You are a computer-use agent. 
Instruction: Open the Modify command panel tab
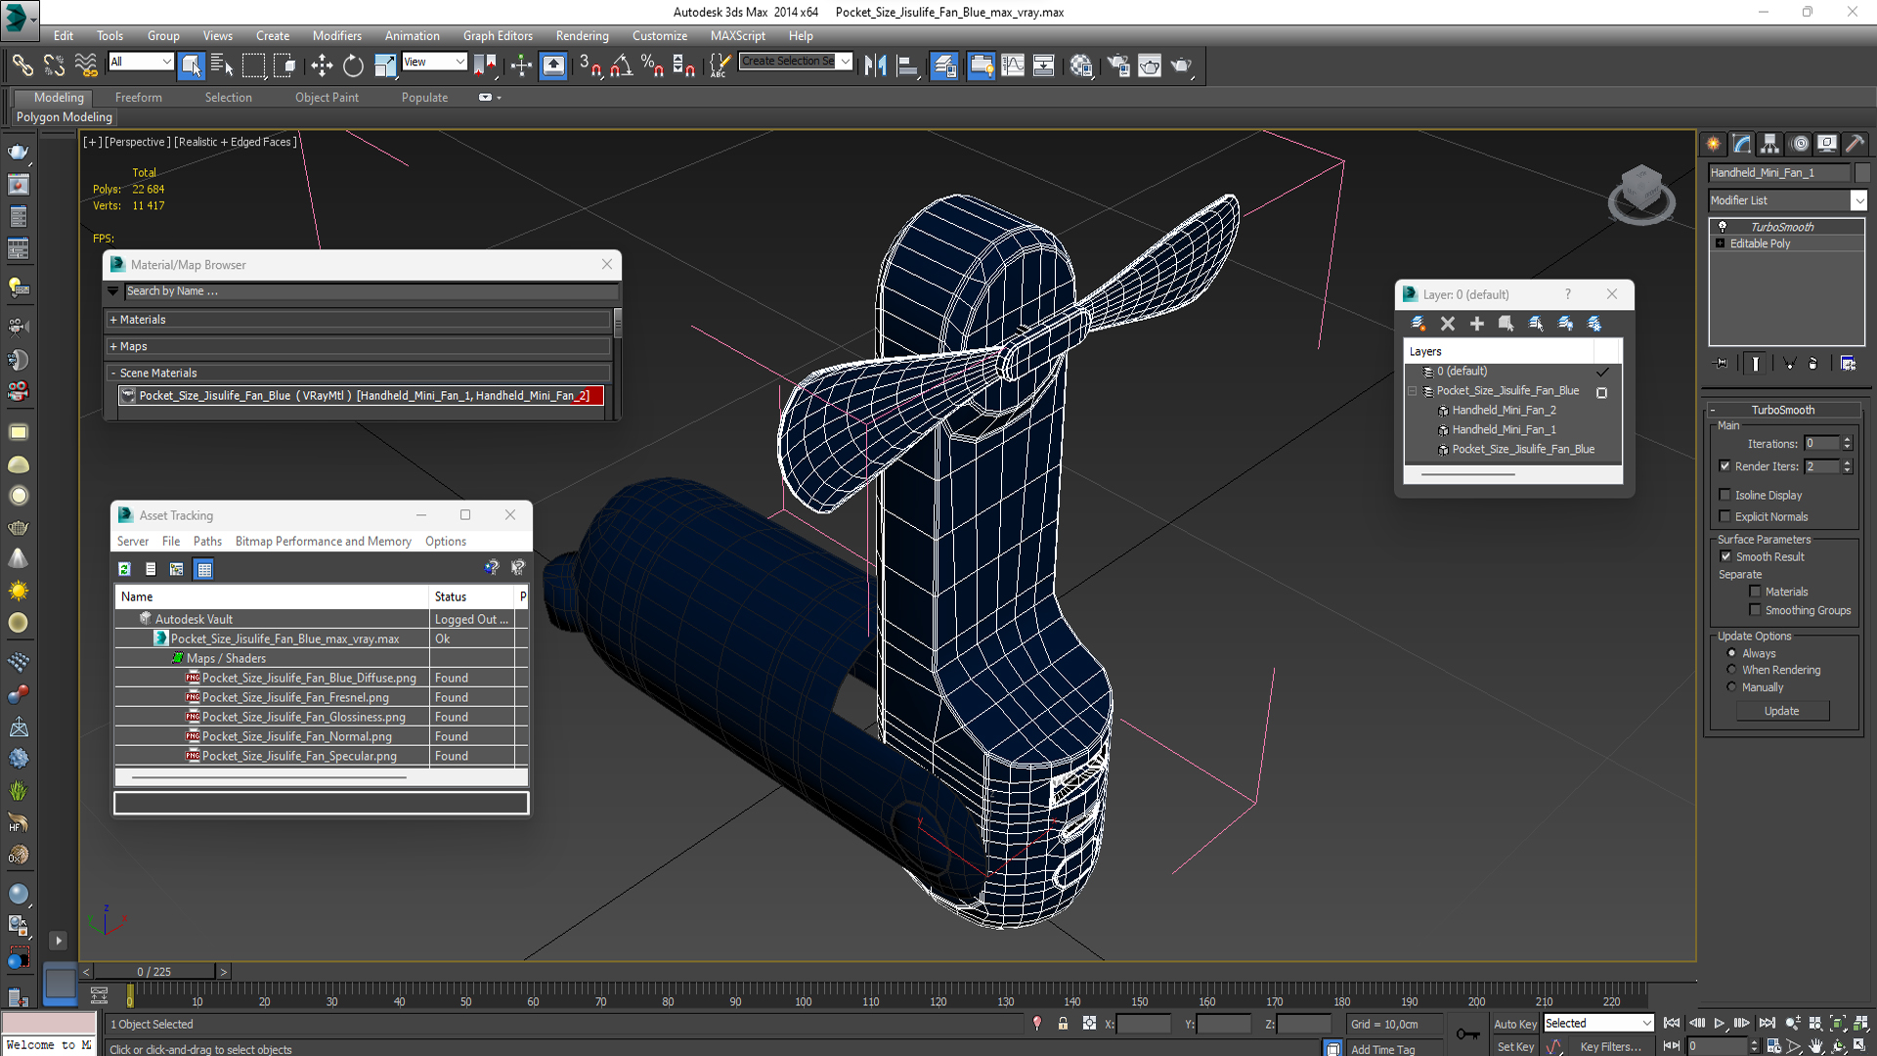tap(1742, 144)
